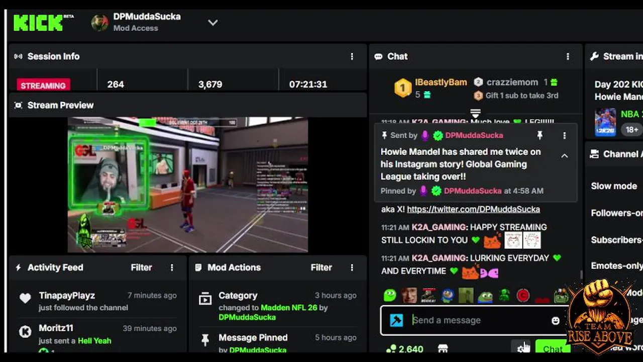This screenshot has height=362, width=643.
Task: Click the Message Pinned pin icon
Action: coord(205,340)
